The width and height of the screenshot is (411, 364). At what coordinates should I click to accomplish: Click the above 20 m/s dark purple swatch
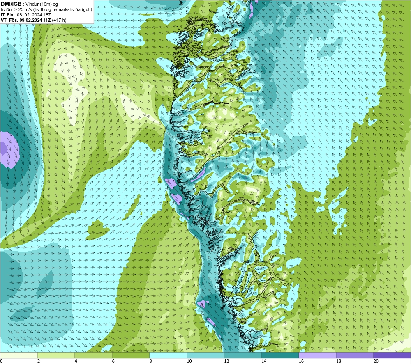click(x=392, y=355)
